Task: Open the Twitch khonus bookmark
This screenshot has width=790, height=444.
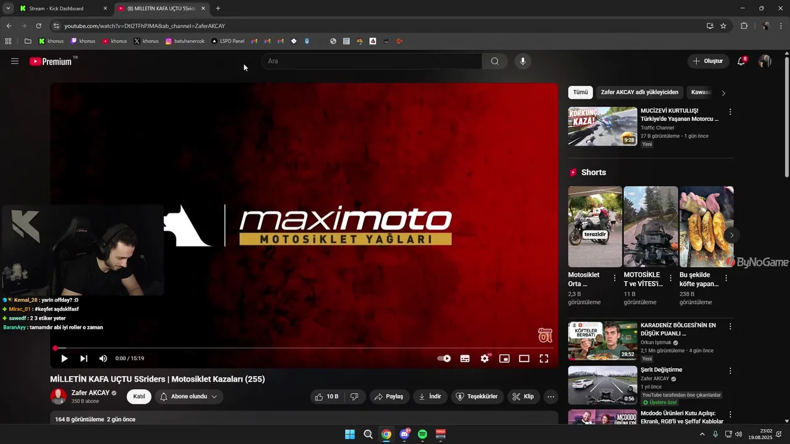Action: tap(83, 41)
